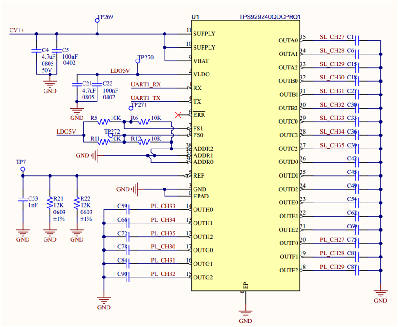Select the OUTE0 pin label
The height and width of the screenshot is (327, 398).
(x=288, y=203)
